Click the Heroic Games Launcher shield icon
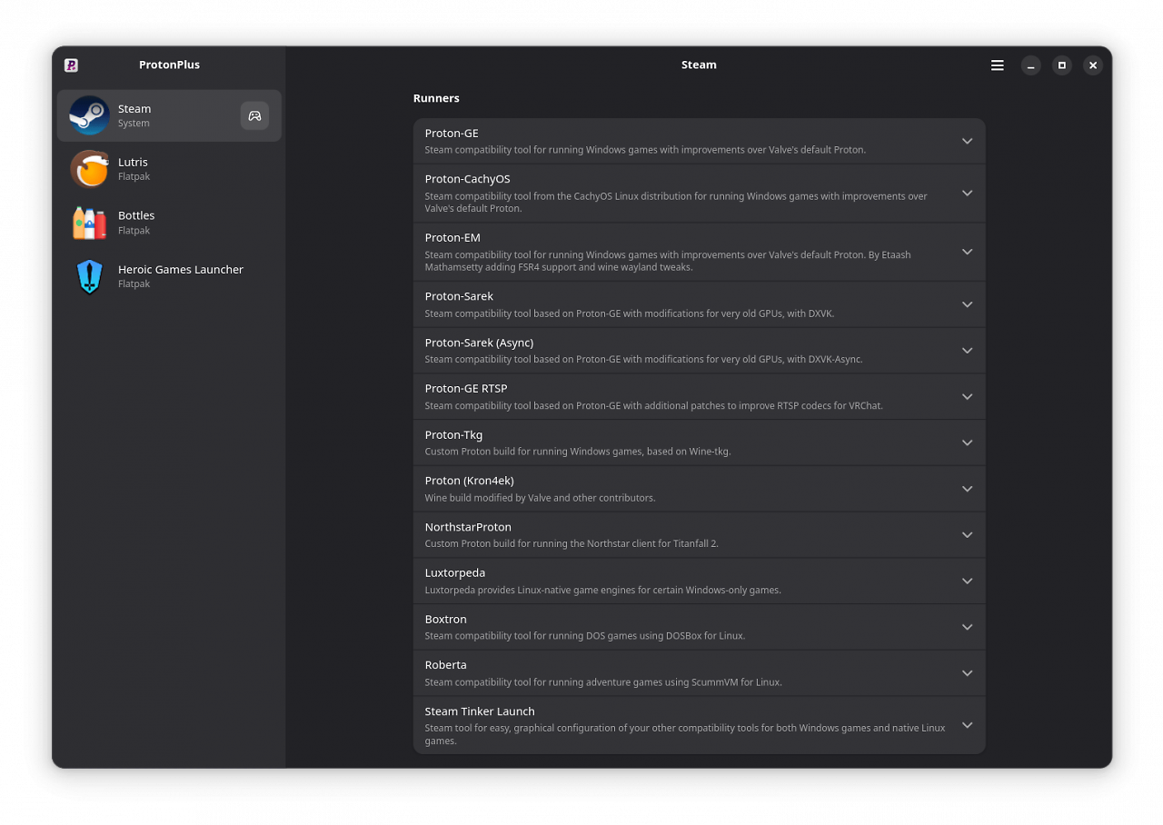 (90, 276)
